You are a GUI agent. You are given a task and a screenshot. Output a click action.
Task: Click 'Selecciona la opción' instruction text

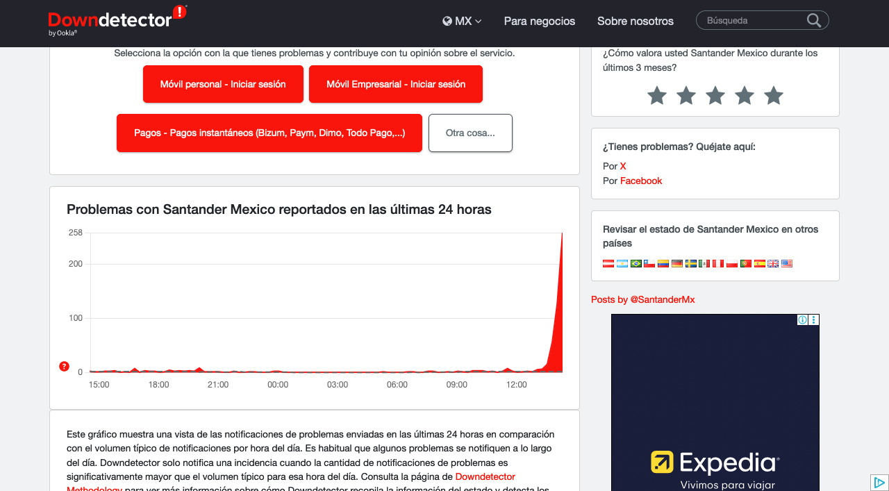pos(315,53)
